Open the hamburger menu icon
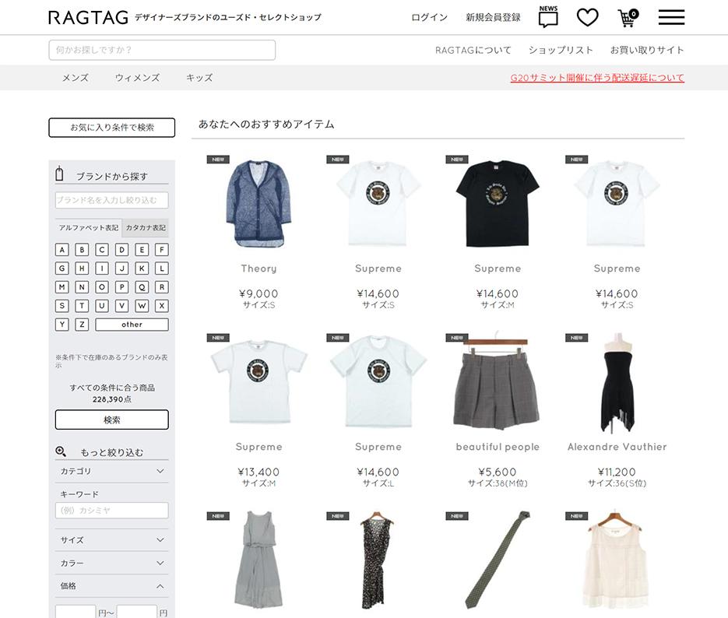 (671, 18)
